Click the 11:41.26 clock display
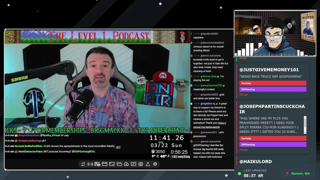The height and width of the screenshot is (180, 320). click(x=166, y=138)
